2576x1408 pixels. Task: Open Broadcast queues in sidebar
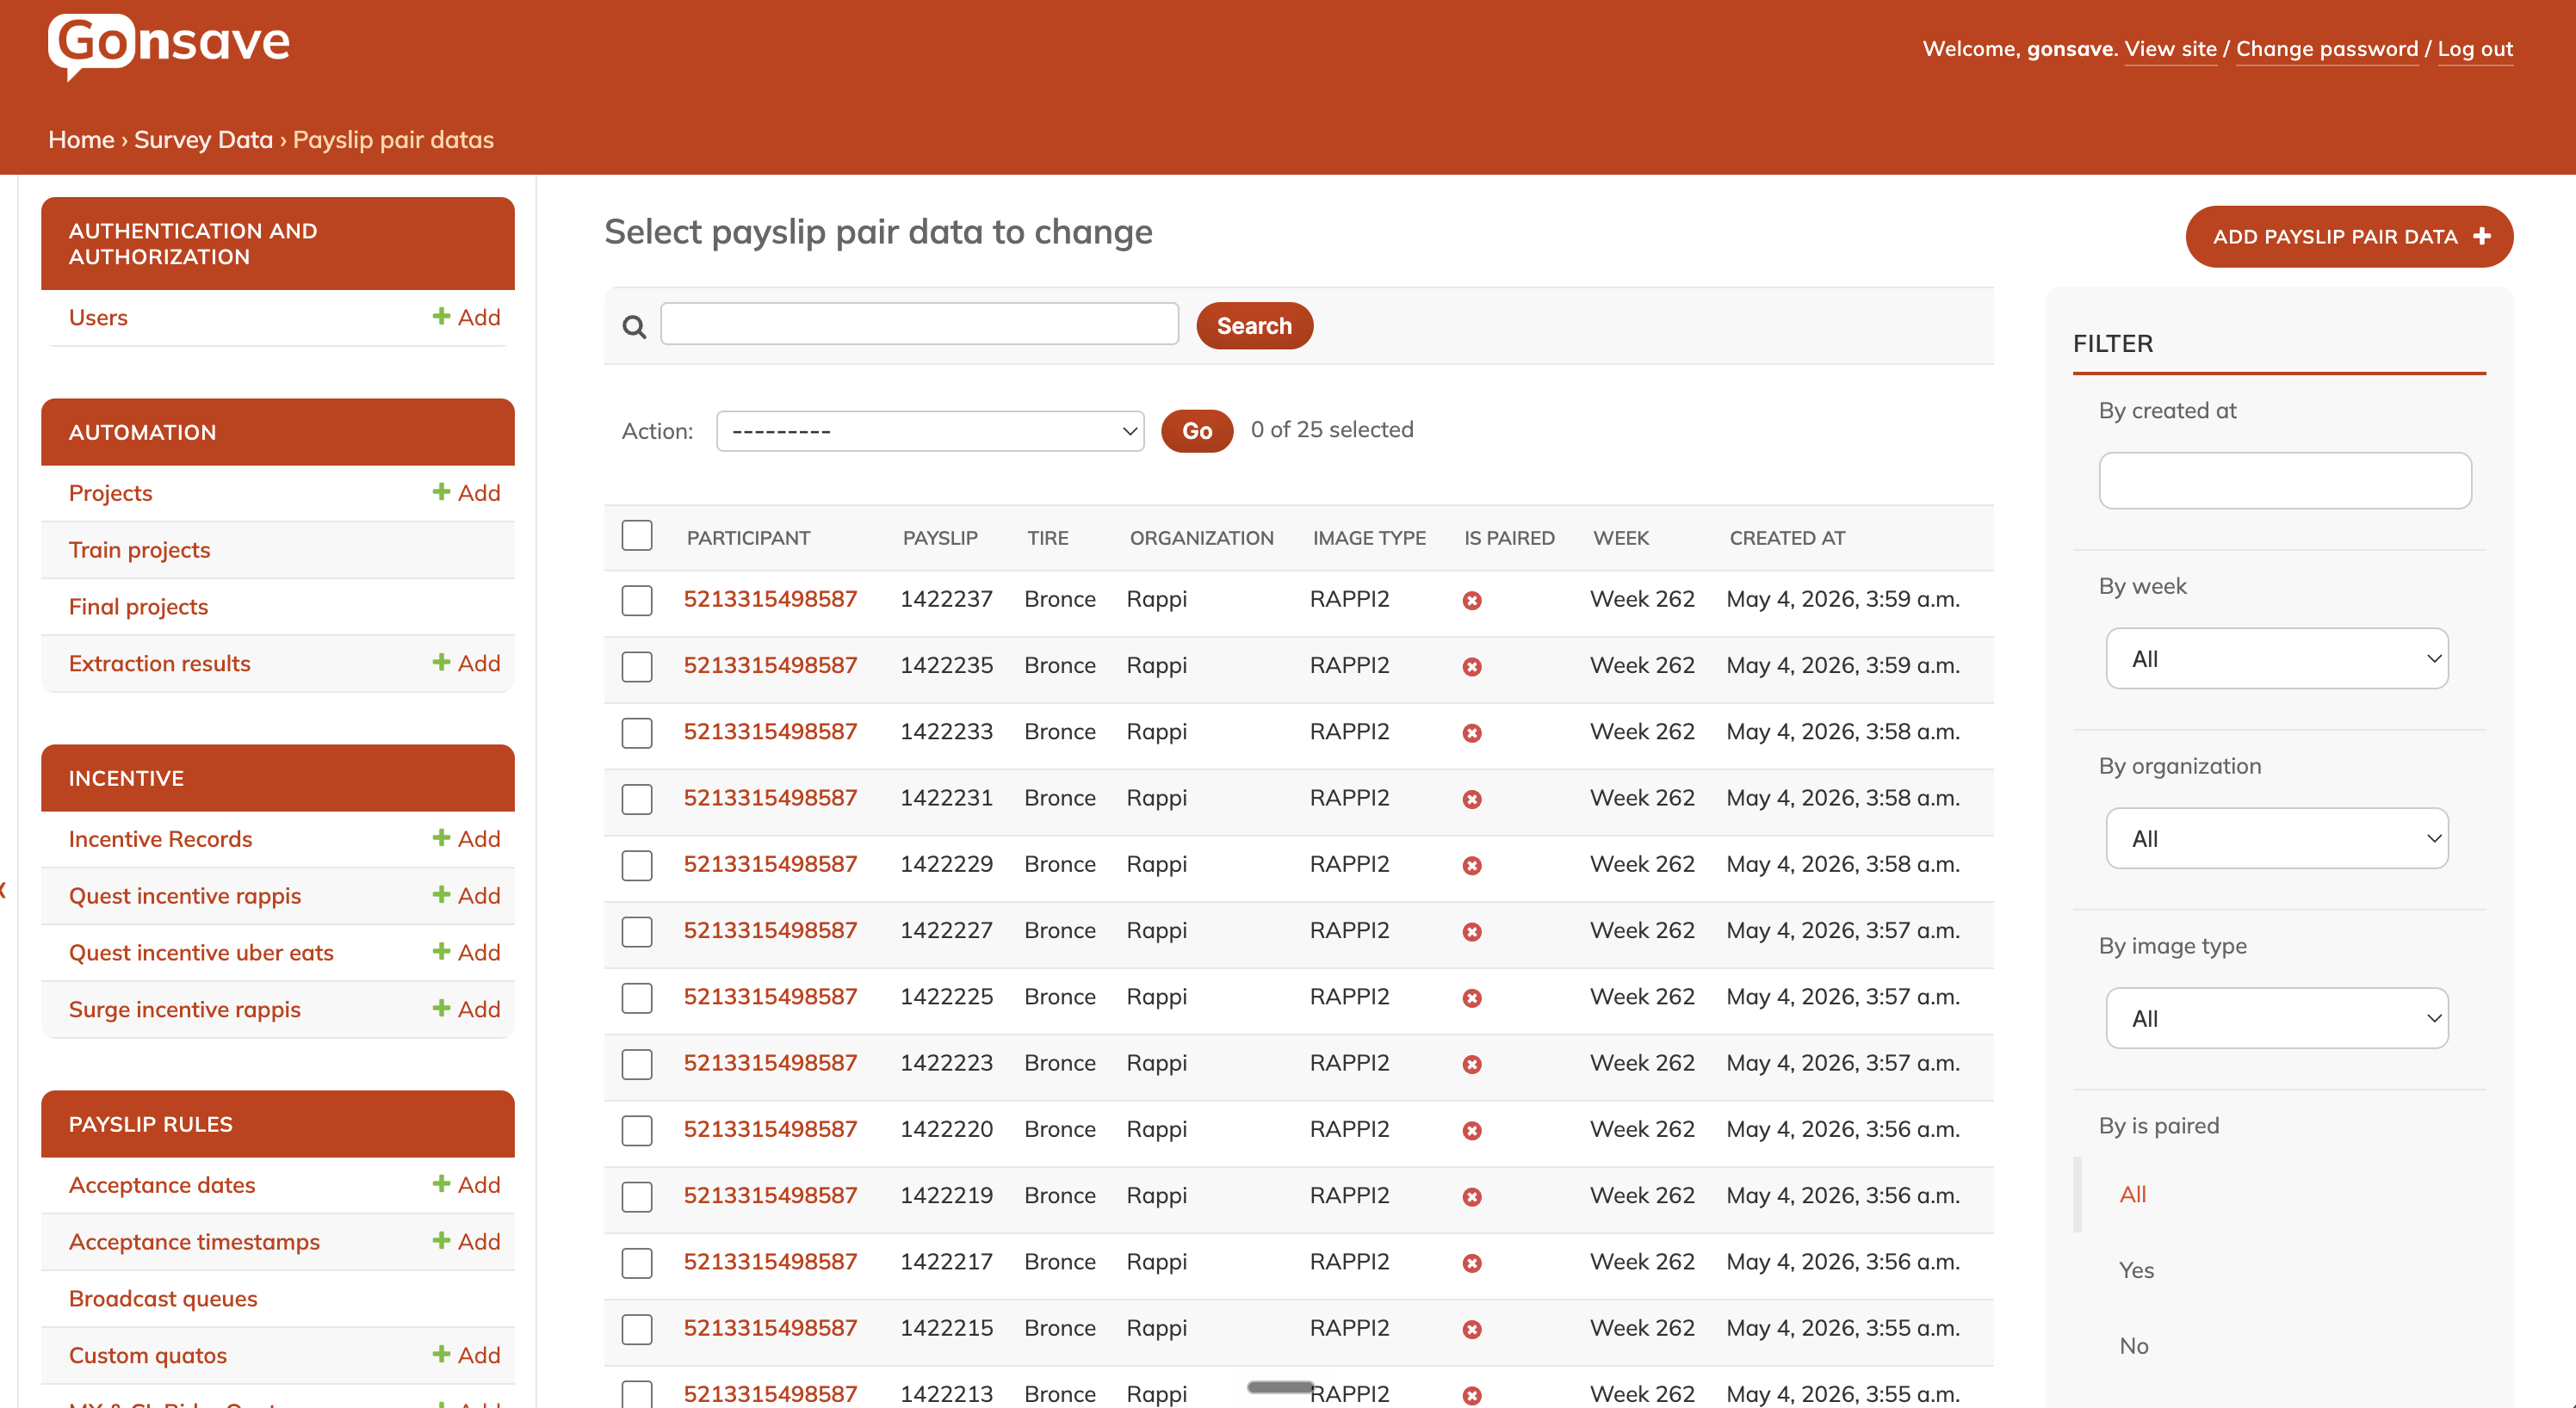tap(163, 1298)
